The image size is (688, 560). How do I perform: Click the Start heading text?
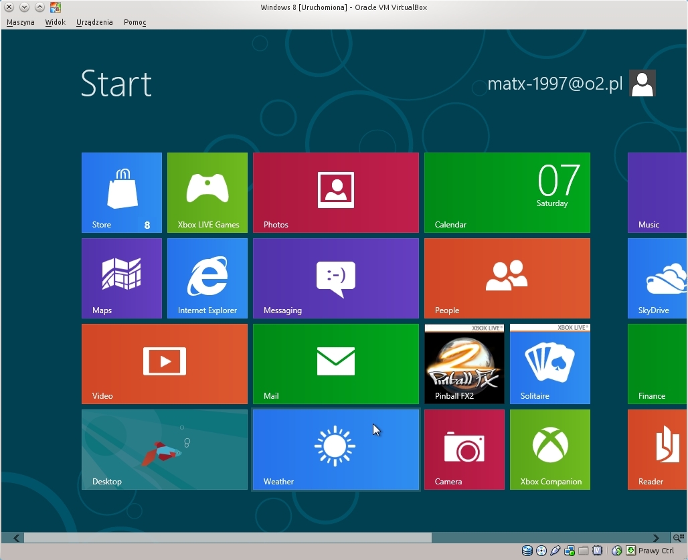[x=116, y=84]
